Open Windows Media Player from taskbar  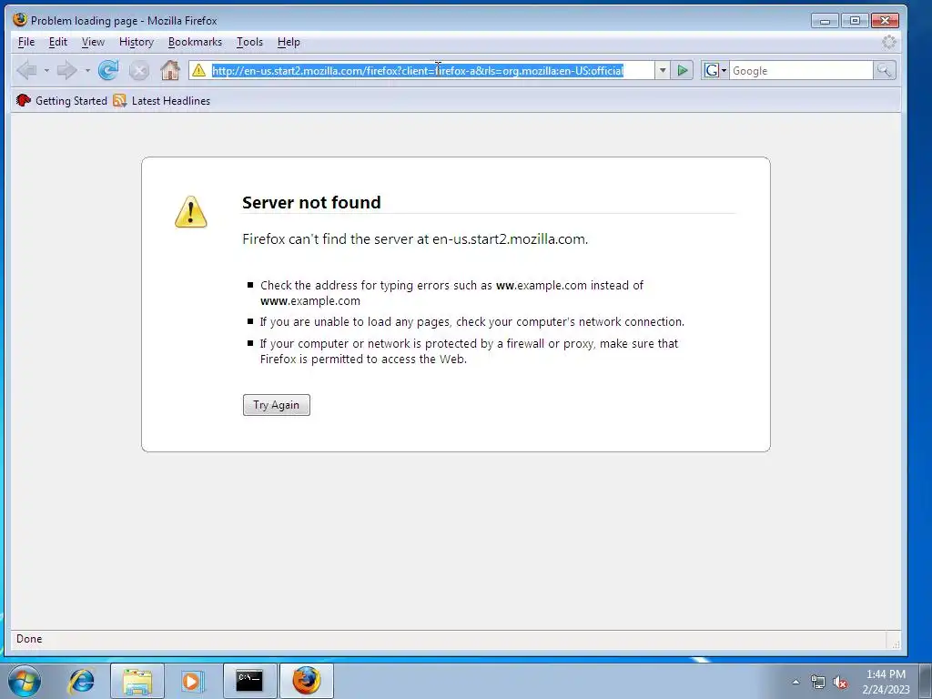point(193,681)
